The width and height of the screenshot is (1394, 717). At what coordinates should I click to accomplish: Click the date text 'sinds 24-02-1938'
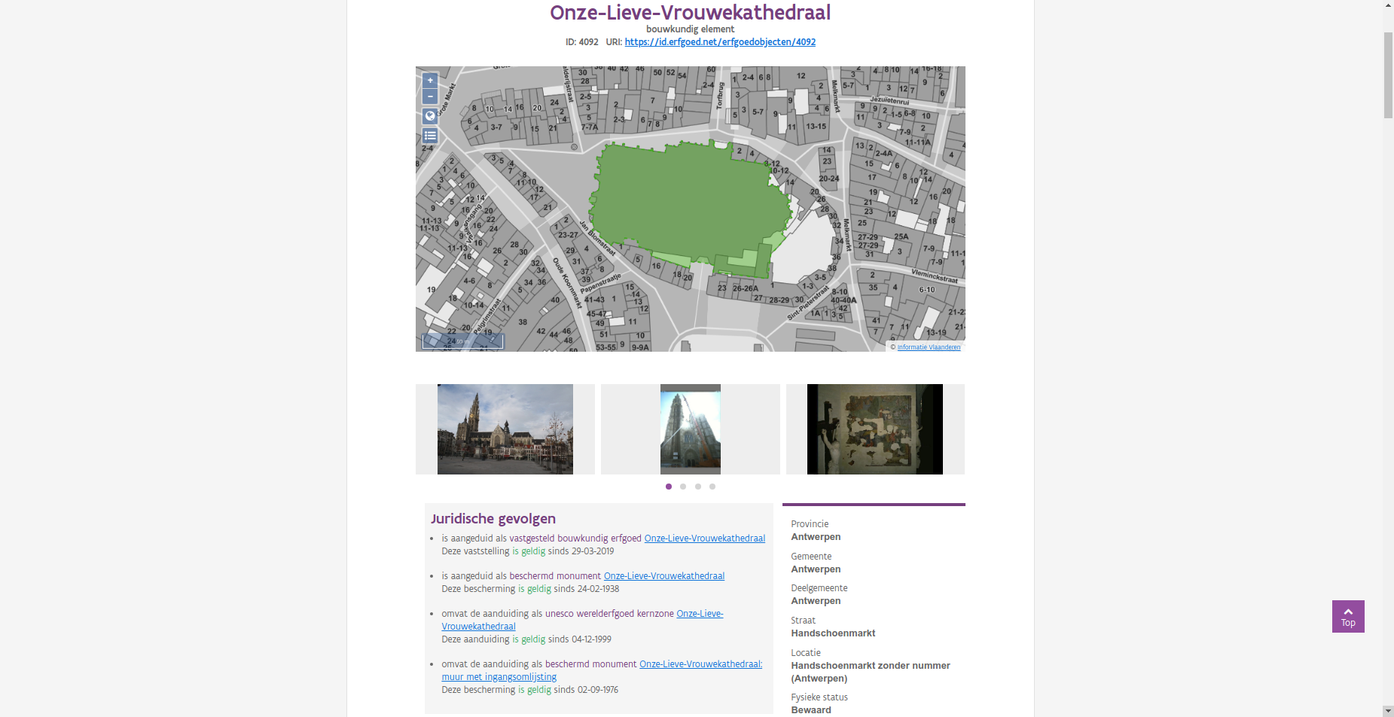point(587,589)
